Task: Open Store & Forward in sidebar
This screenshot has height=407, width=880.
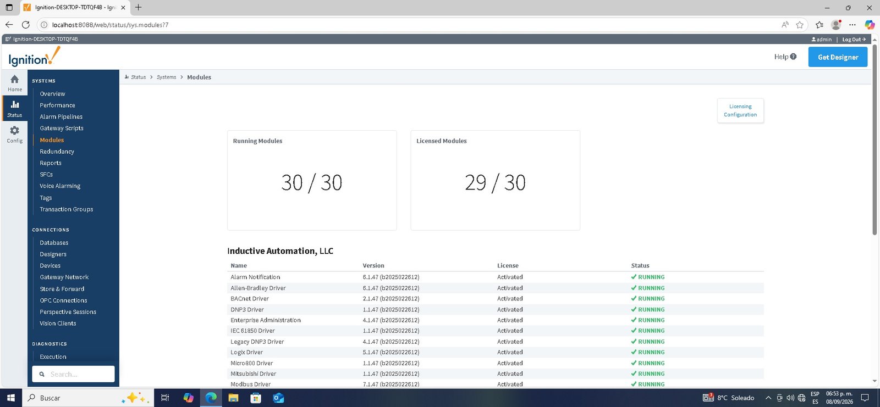Action: pos(62,289)
